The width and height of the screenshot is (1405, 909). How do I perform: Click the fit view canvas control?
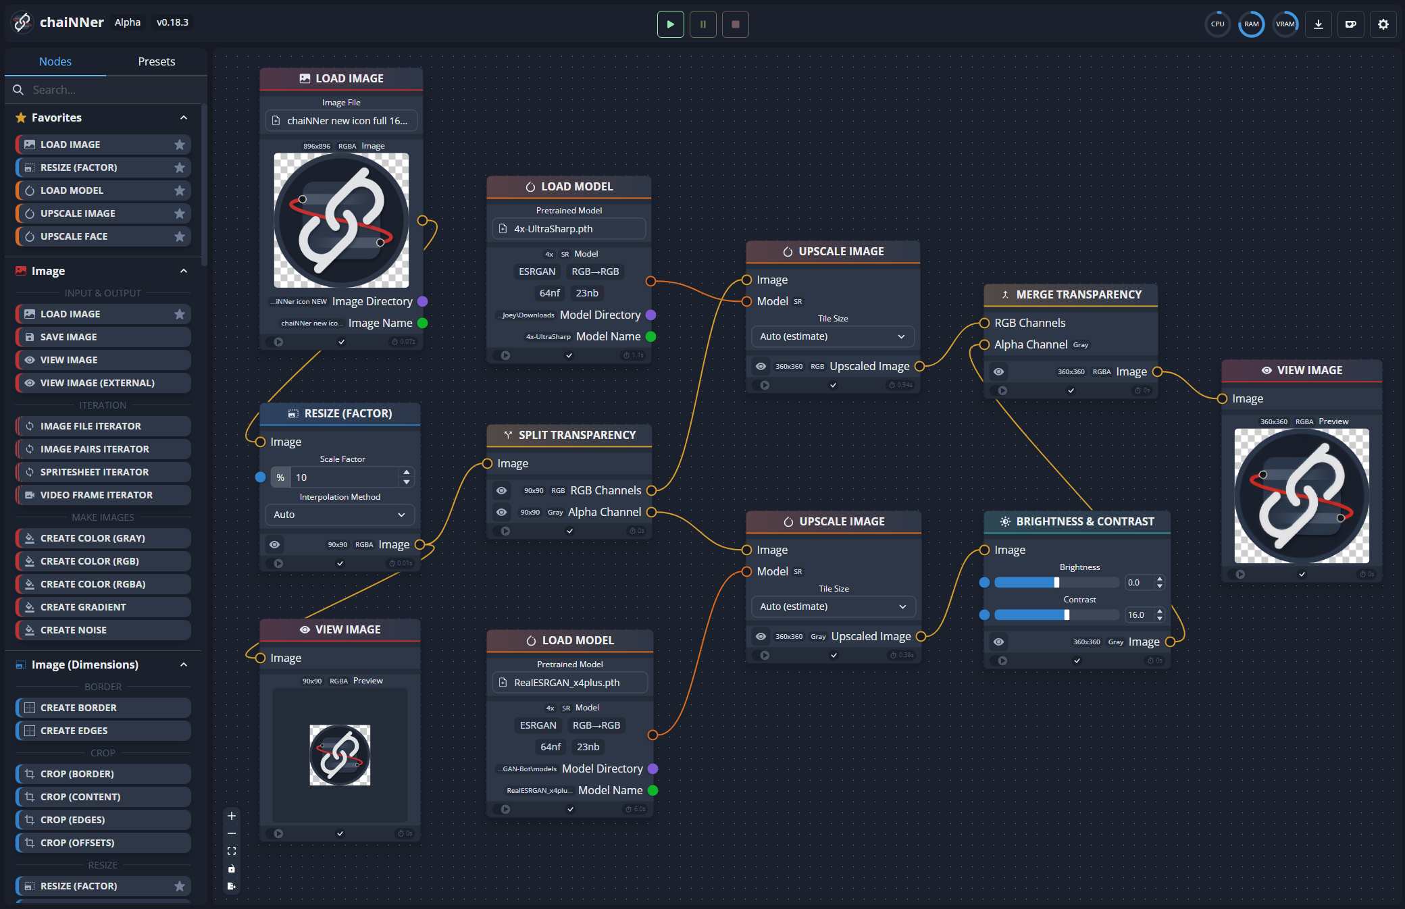pos(232,851)
